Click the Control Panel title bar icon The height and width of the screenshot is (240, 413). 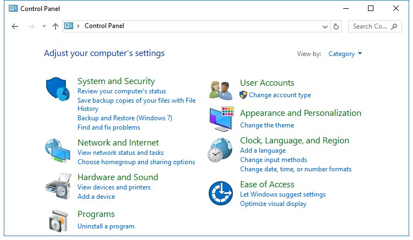click(13, 8)
